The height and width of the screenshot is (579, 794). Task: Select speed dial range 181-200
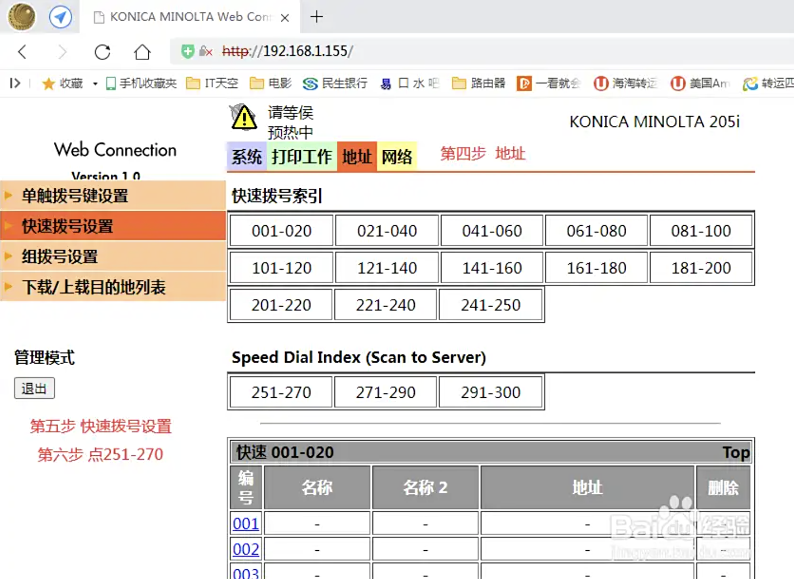701,268
